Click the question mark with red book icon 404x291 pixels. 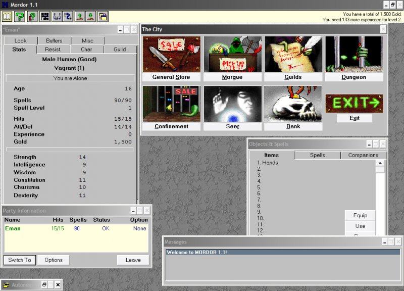point(32,17)
